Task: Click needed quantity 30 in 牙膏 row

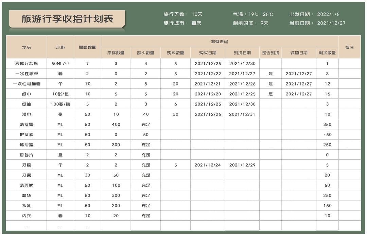Action: click(x=87, y=175)
